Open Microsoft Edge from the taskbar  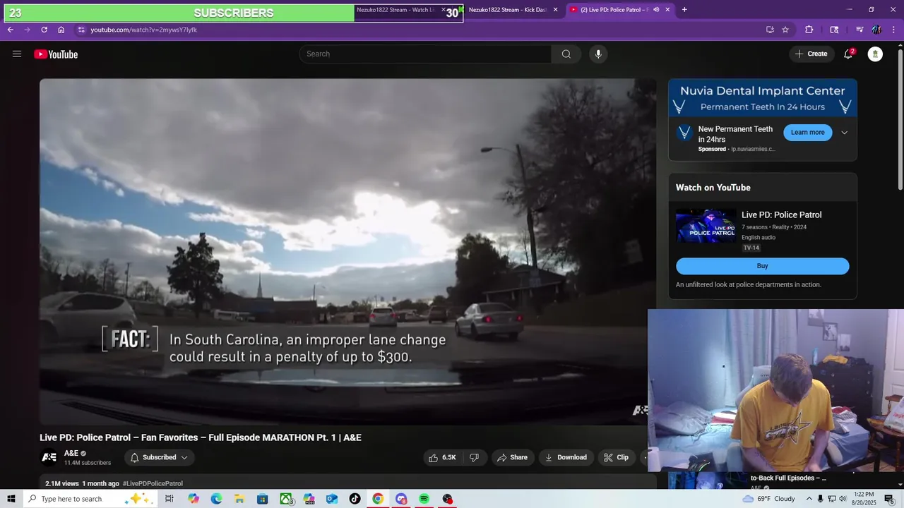[216, 499]
